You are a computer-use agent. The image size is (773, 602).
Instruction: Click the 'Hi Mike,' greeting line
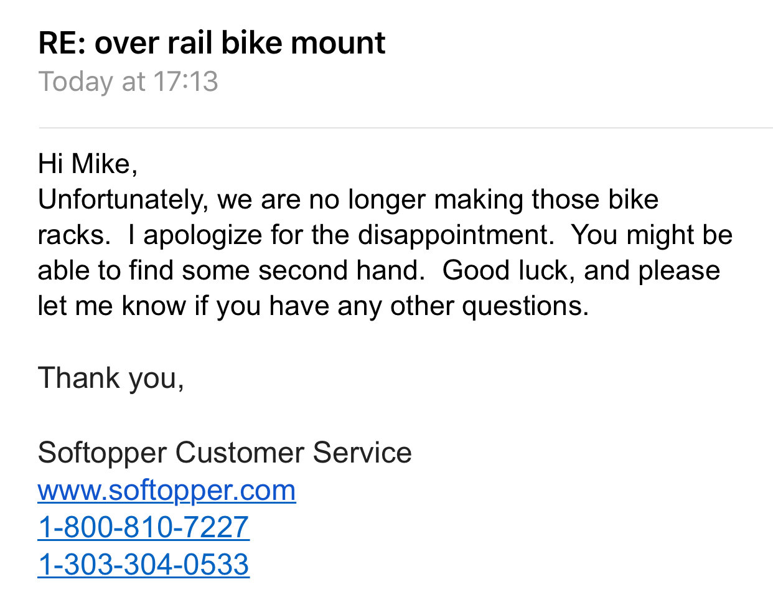88,164
